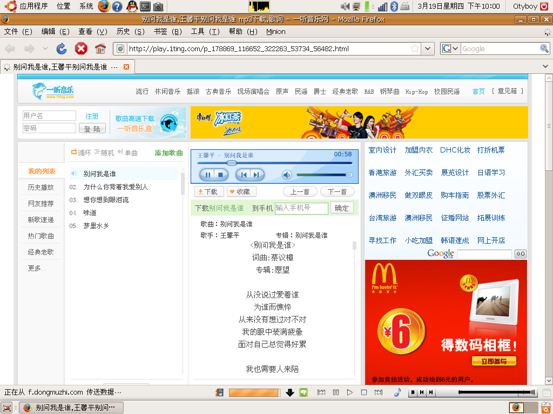Click the trash icon in bottom panel
Image resolution: width=553 pixels, height=414 pixels.
pos(547,406)
